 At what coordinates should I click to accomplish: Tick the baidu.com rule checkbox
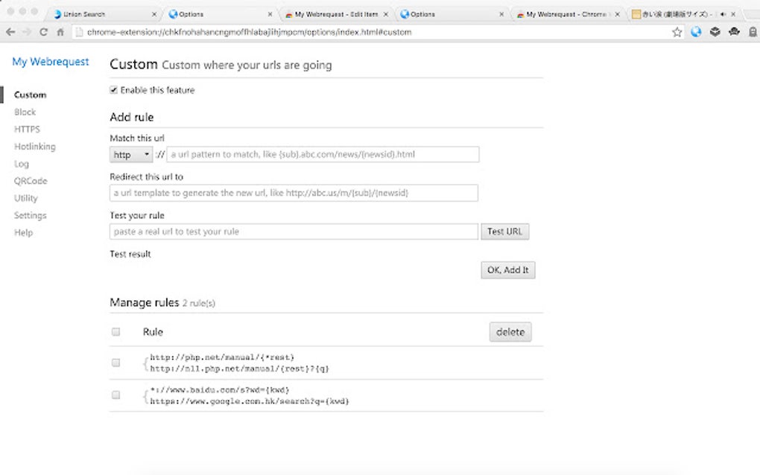pos(115,395)
